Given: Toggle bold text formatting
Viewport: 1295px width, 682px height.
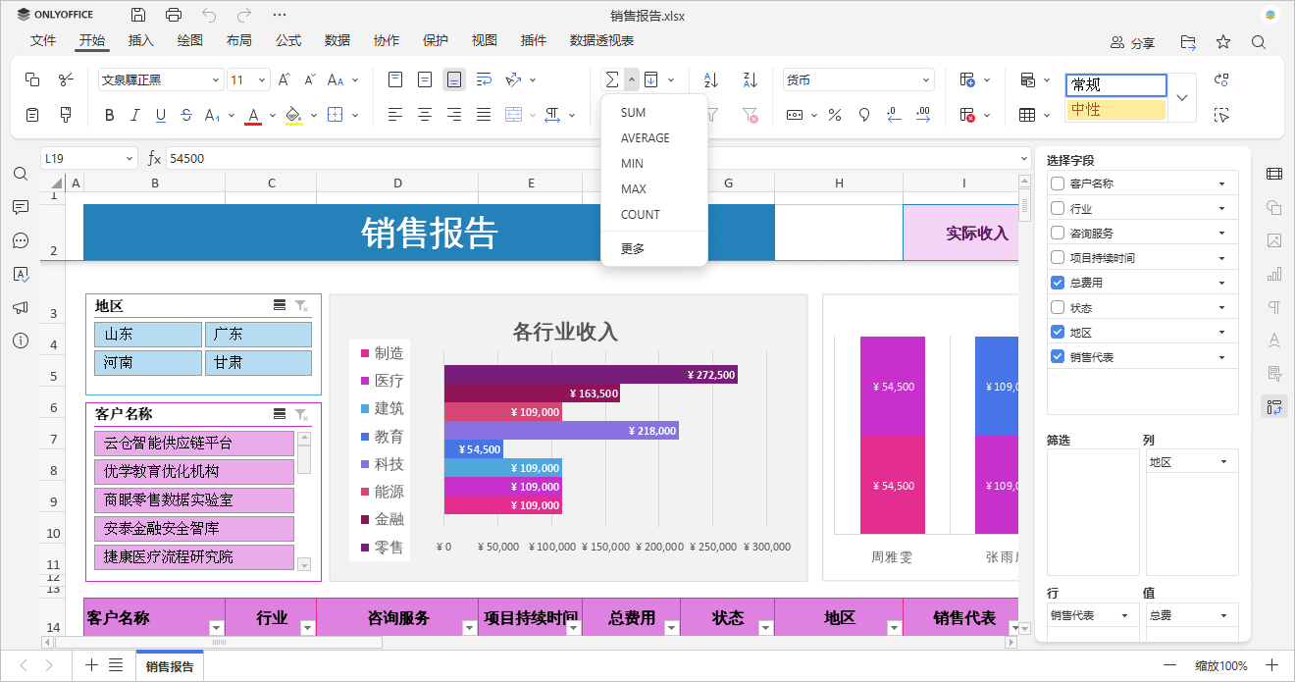Looking at the screenshot, I should click(109, 116).
